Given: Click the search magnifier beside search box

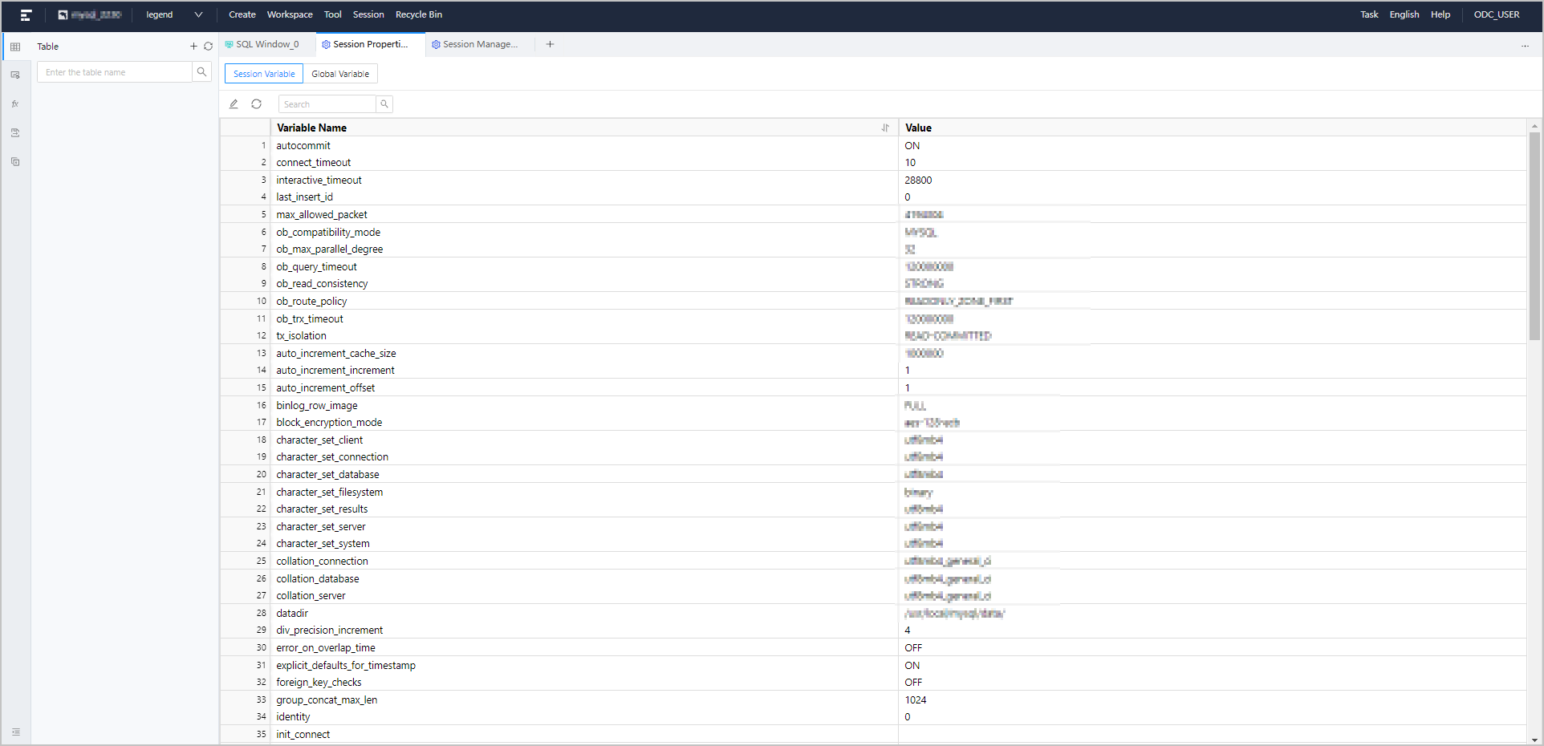Looking at the screenshot, I should tap(384, 103).
